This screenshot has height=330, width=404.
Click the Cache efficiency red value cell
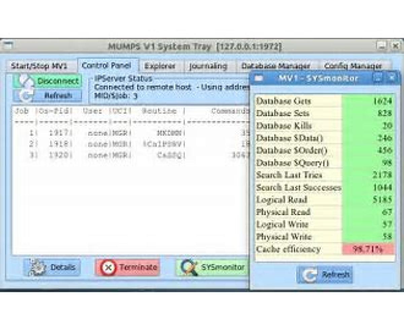(368, 249)
